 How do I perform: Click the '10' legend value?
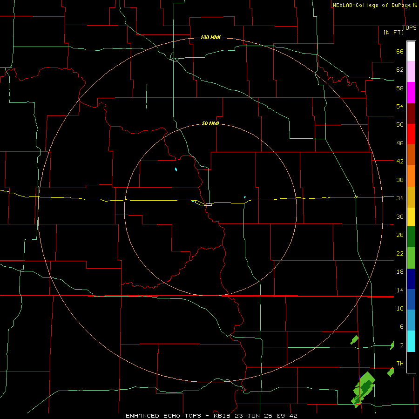(x=400, y=308)
